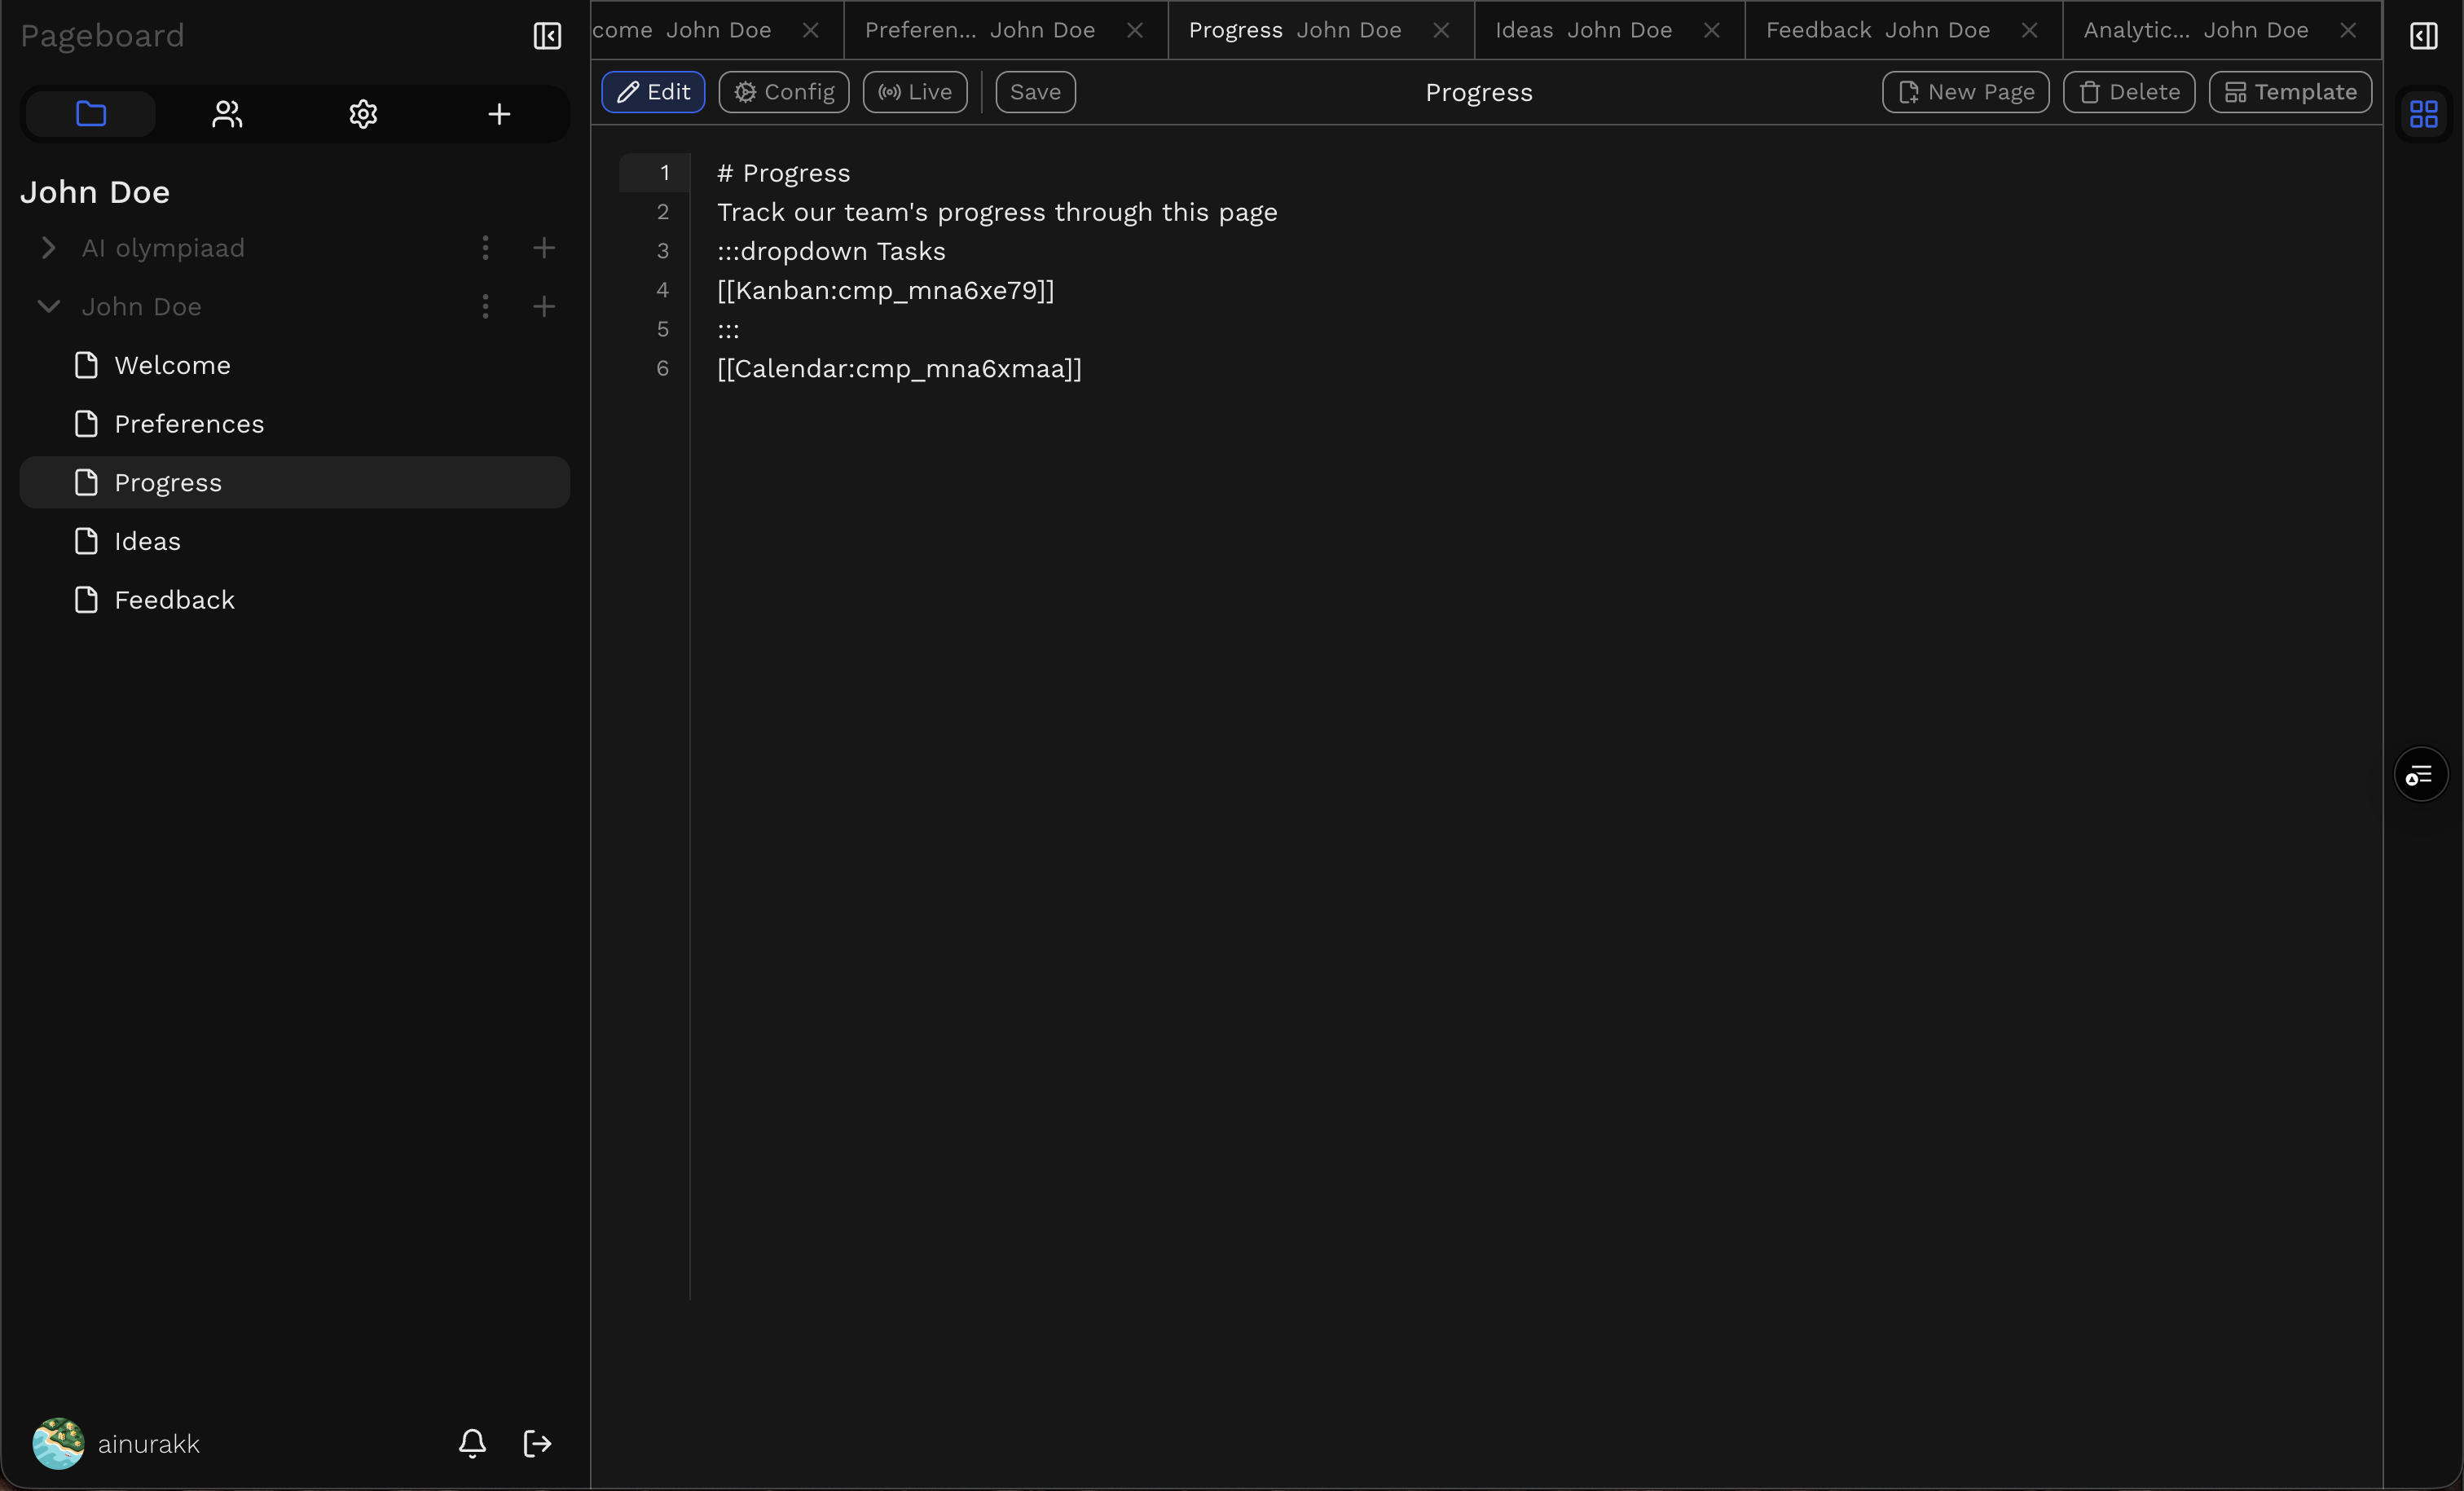Click the round floating list button
2464x1491 pixels.
tap(2420, 775)
